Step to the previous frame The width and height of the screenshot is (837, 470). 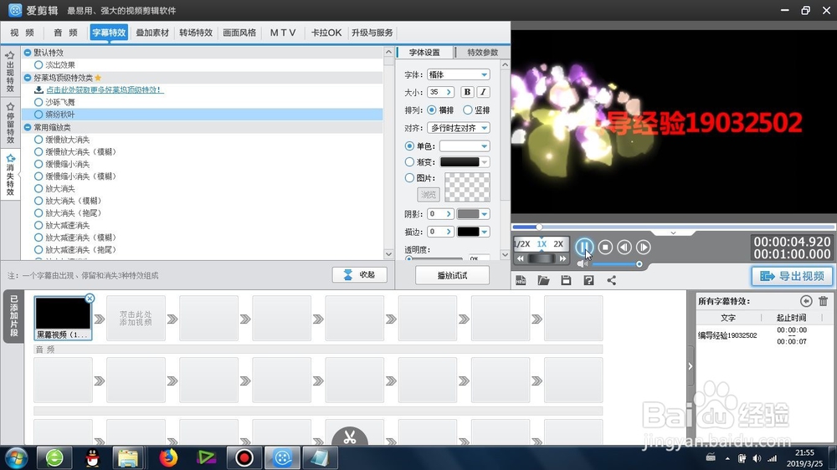[624, 247]
